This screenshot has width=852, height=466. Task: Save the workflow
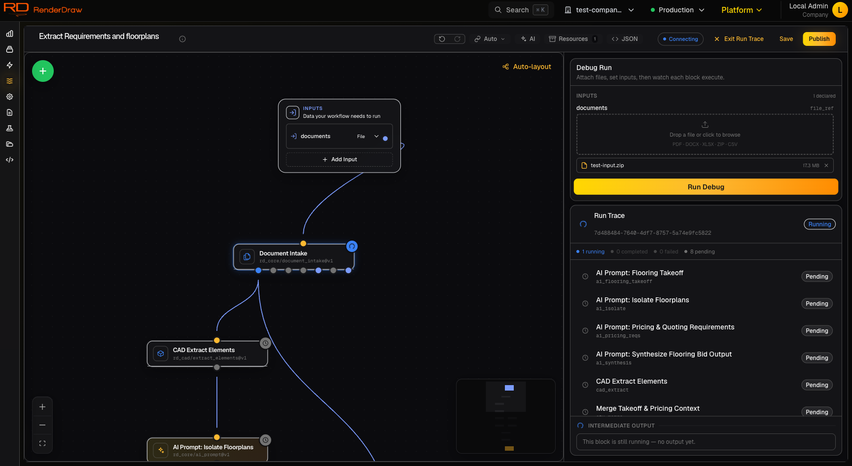point(786,39)
